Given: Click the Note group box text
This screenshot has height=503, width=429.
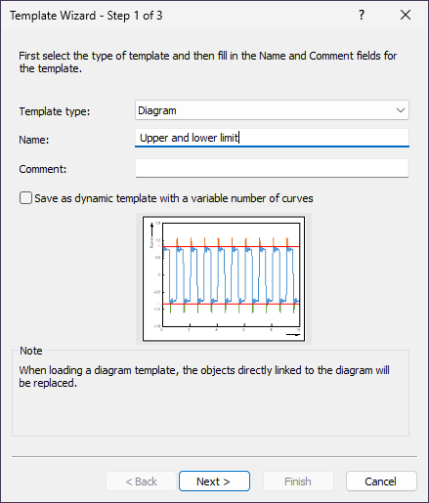Looking at the screenshot, I should pos(204,377).
